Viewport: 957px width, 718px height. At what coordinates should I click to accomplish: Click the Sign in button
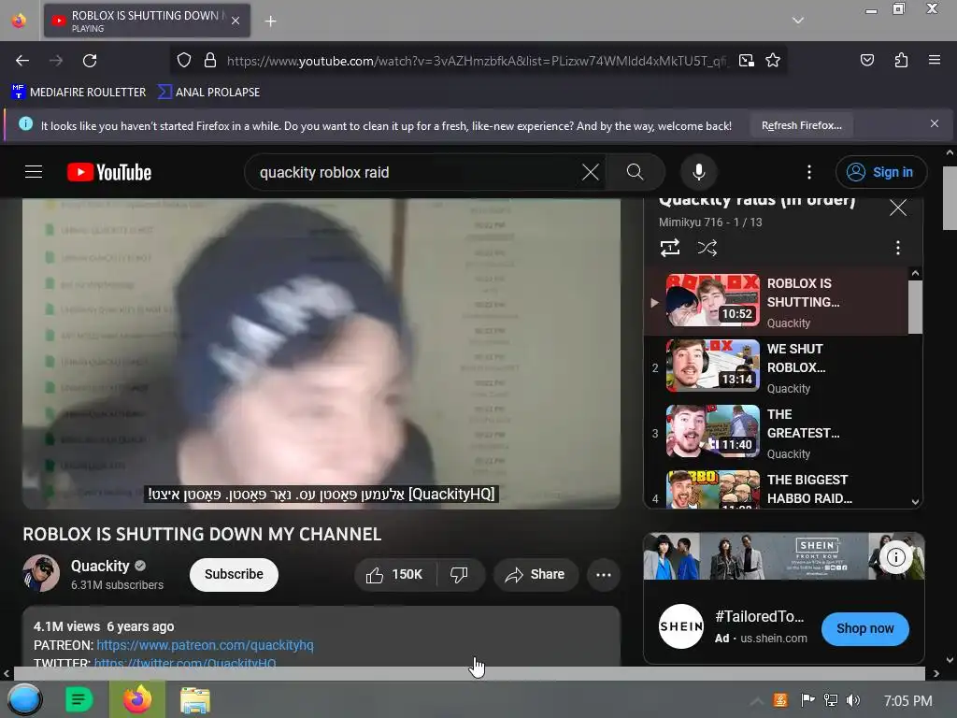(880, 172)
